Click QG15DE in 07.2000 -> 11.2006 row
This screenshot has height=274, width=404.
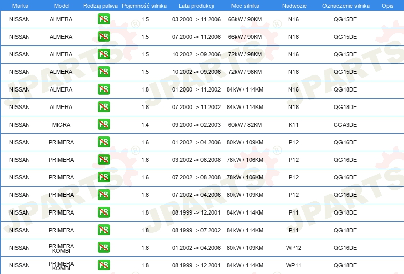345,37
